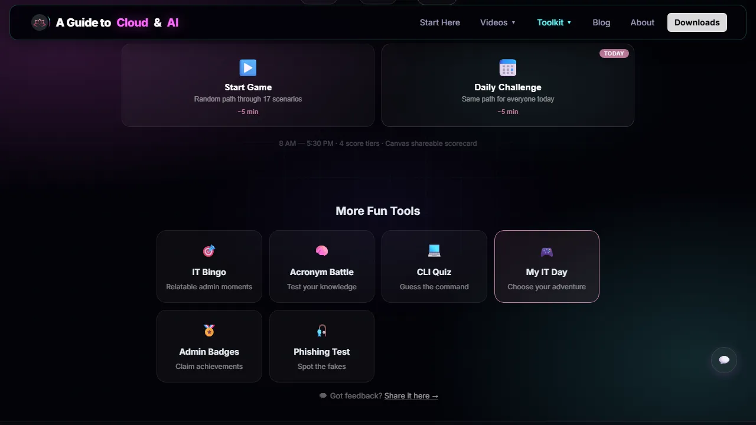Click the lotus logo icon in header
This screenshot has height=425, width=756.
40,22
